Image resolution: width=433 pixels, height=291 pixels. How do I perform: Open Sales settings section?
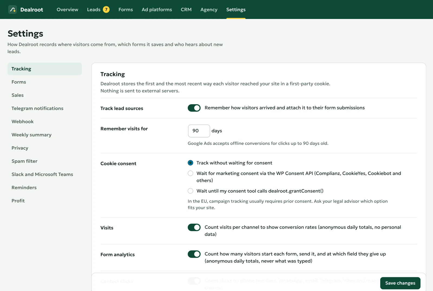[45, 95]
